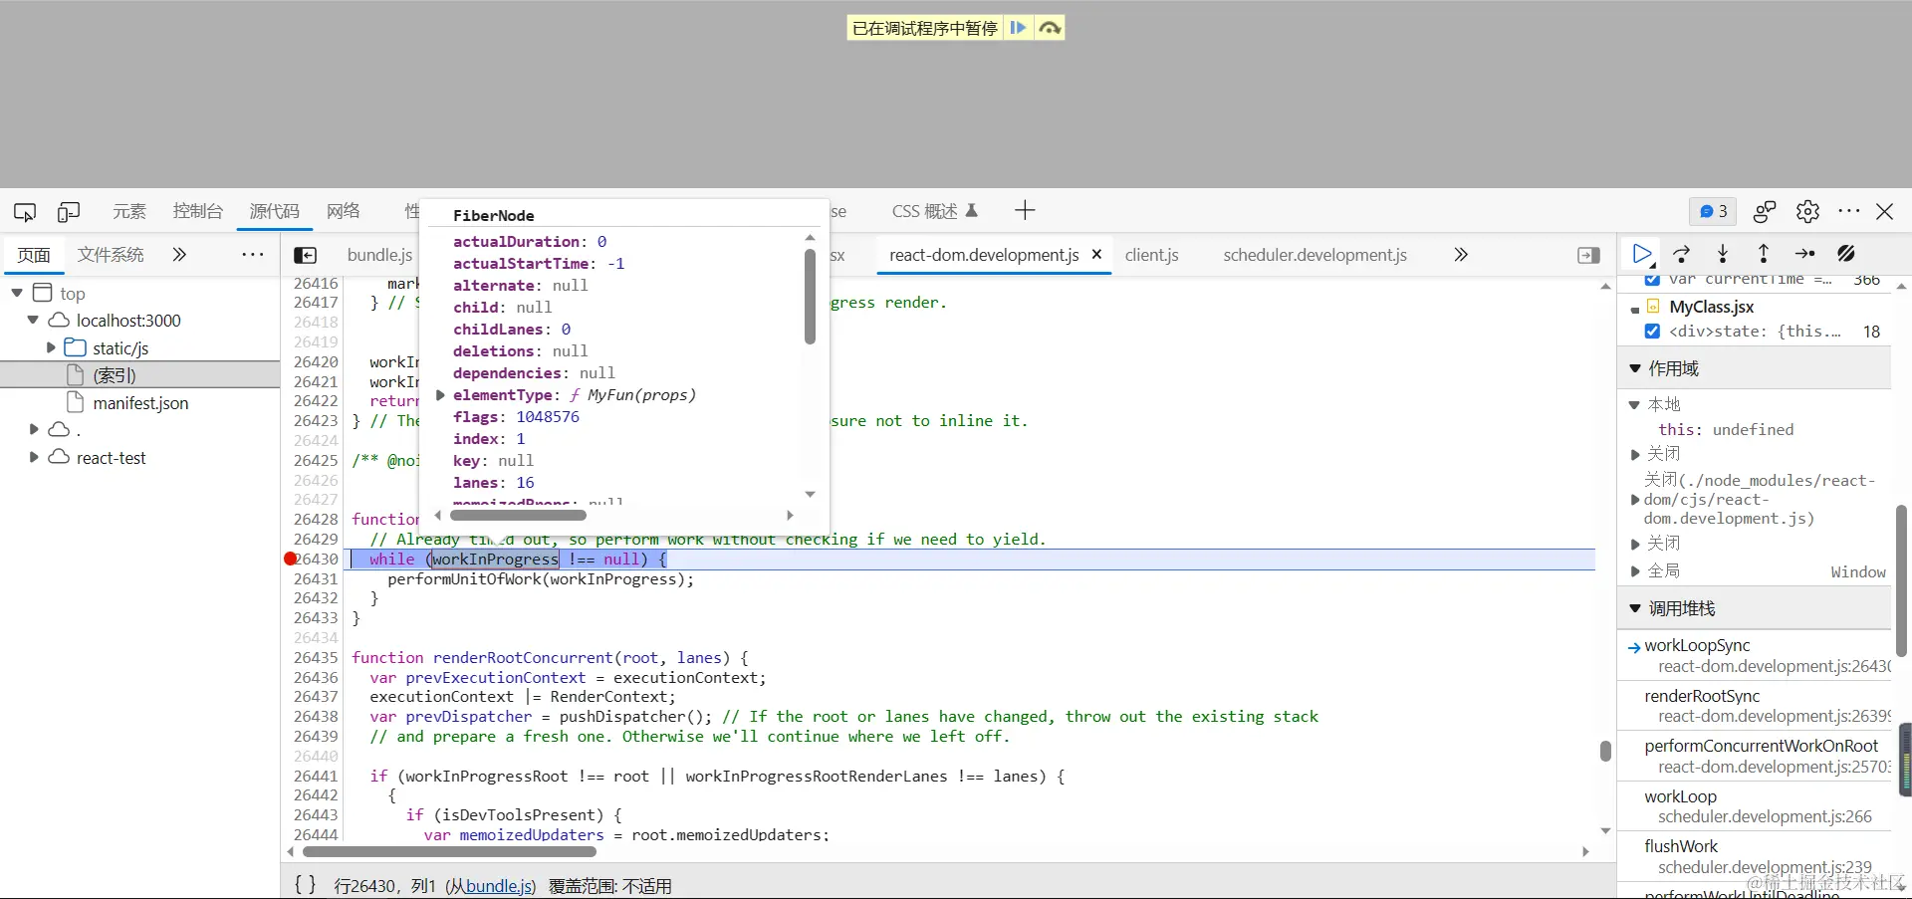The width and height of the screenshot is (1912, 899).
Task: Click the code editor vertical scrollbar thumb
Action: click(1605, 751)
